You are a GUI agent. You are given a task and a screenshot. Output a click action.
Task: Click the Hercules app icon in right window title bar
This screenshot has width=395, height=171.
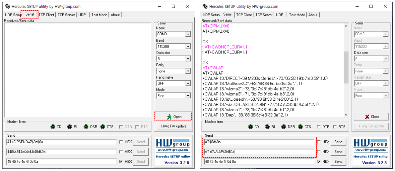(205, 6)
